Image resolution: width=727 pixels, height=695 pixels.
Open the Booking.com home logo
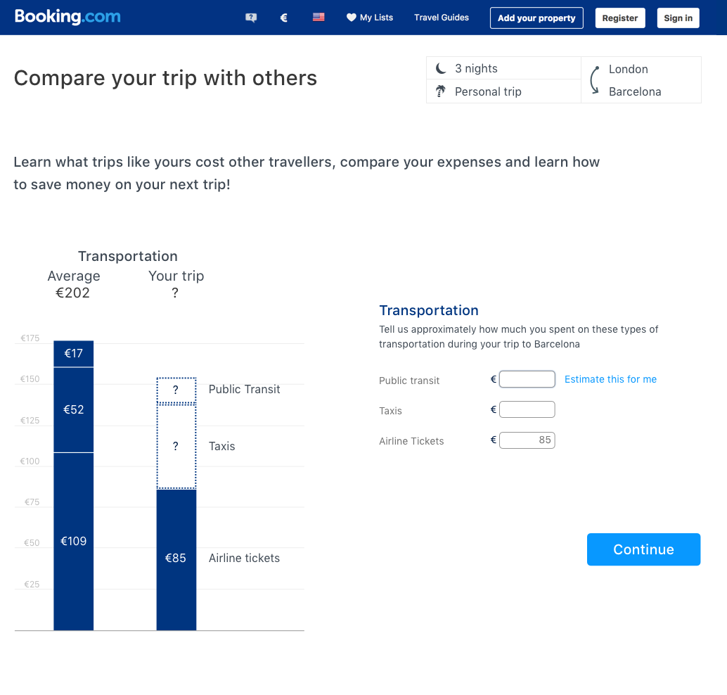pyautogui.click(x=67, y=17)
